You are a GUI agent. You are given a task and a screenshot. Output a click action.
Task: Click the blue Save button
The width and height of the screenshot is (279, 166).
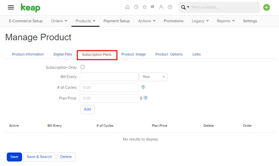14,157
